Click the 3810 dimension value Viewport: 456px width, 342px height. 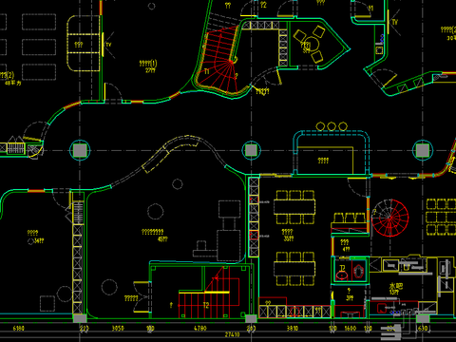293,329
